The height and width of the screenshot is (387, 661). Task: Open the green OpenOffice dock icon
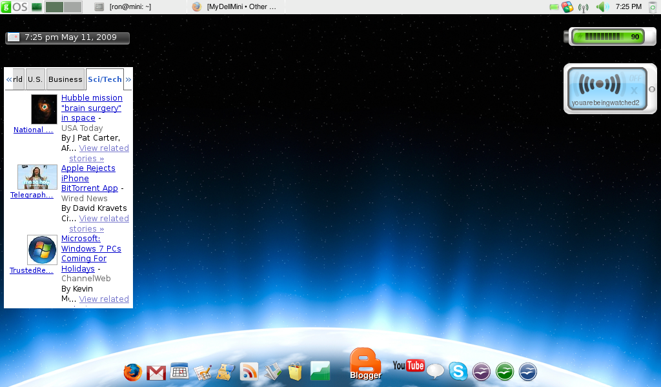click(505, 372)
